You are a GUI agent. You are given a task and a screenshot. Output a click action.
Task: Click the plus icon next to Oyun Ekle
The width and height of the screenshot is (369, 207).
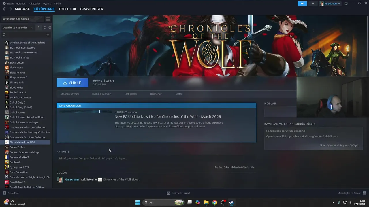click(x=4, y=193)
